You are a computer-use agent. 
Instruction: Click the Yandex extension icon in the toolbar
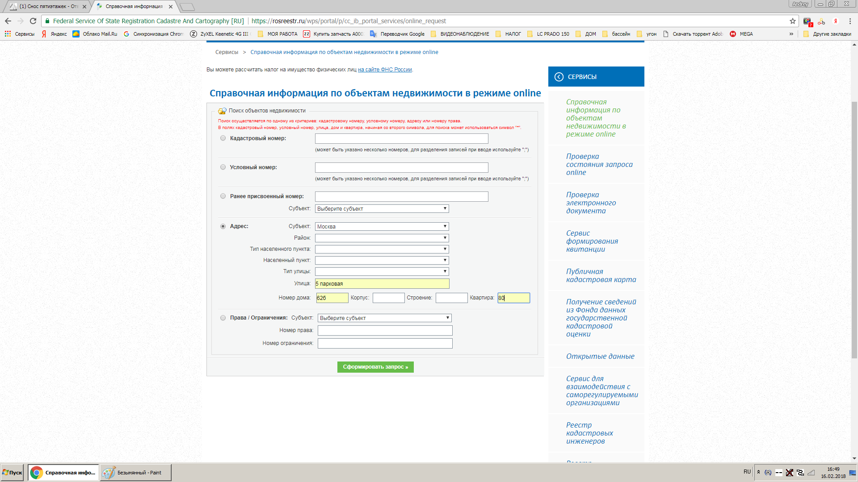(x=835, y=21)
